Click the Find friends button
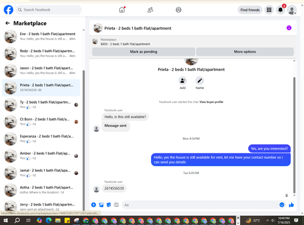Screen dimensions: 304x225 point(250,10)
